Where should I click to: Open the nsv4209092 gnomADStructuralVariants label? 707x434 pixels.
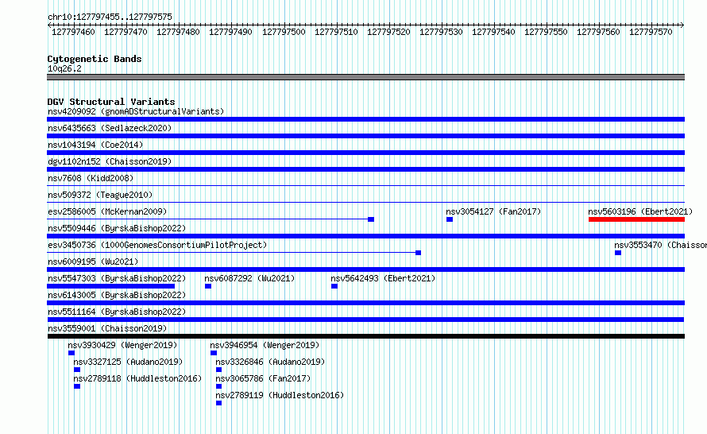[x=136, y=111]
